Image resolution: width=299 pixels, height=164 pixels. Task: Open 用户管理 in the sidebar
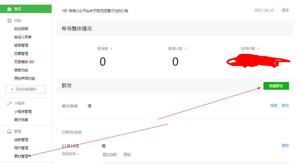coord(21,148)
